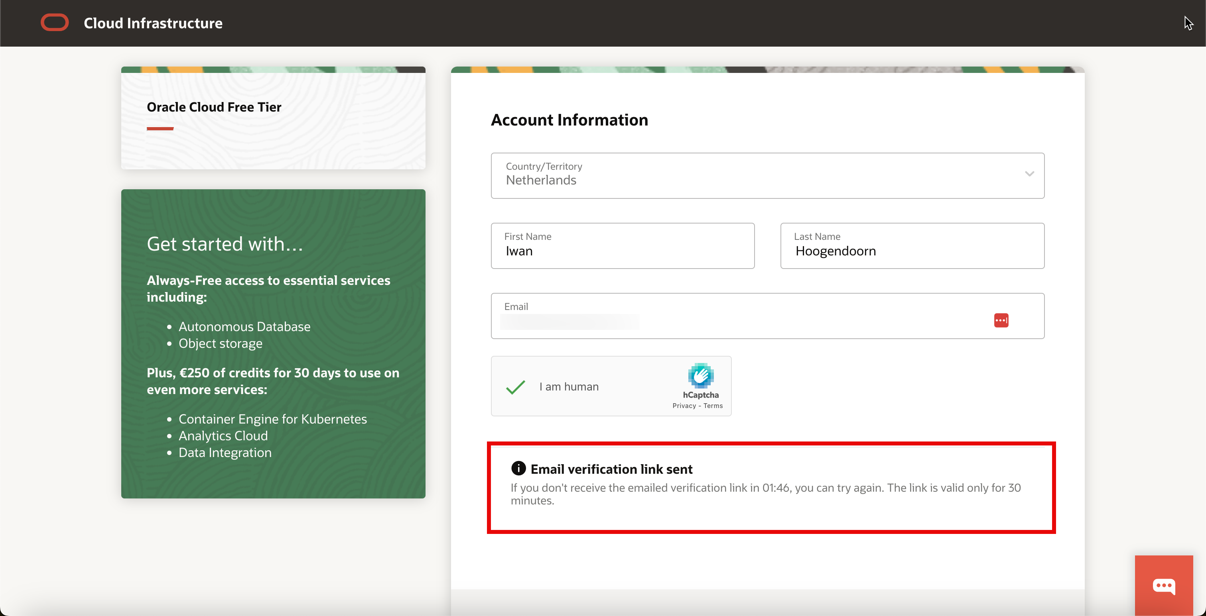This screenshot has width=1206, height=616.
Task: Open the chat support bubble icon
Action: (x=1163, y=586)
